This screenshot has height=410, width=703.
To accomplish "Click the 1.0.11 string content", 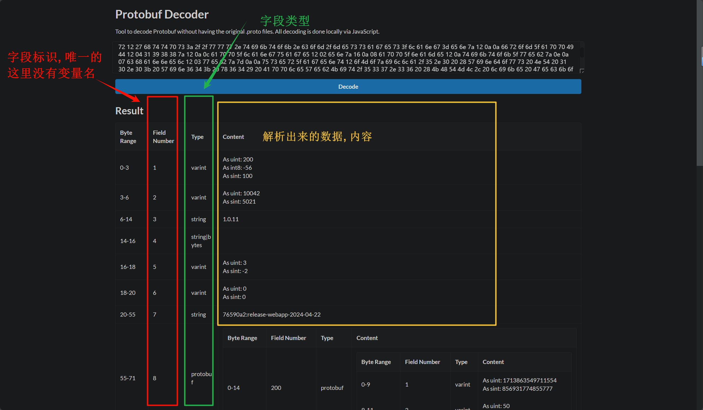I will click(x=231, y=219).
